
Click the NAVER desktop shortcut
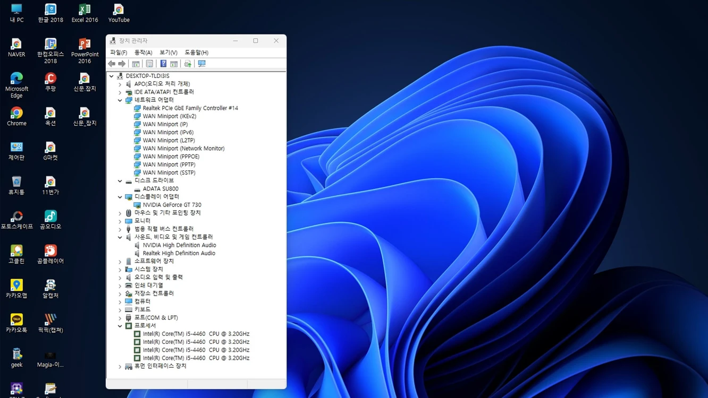click(16, 48)
